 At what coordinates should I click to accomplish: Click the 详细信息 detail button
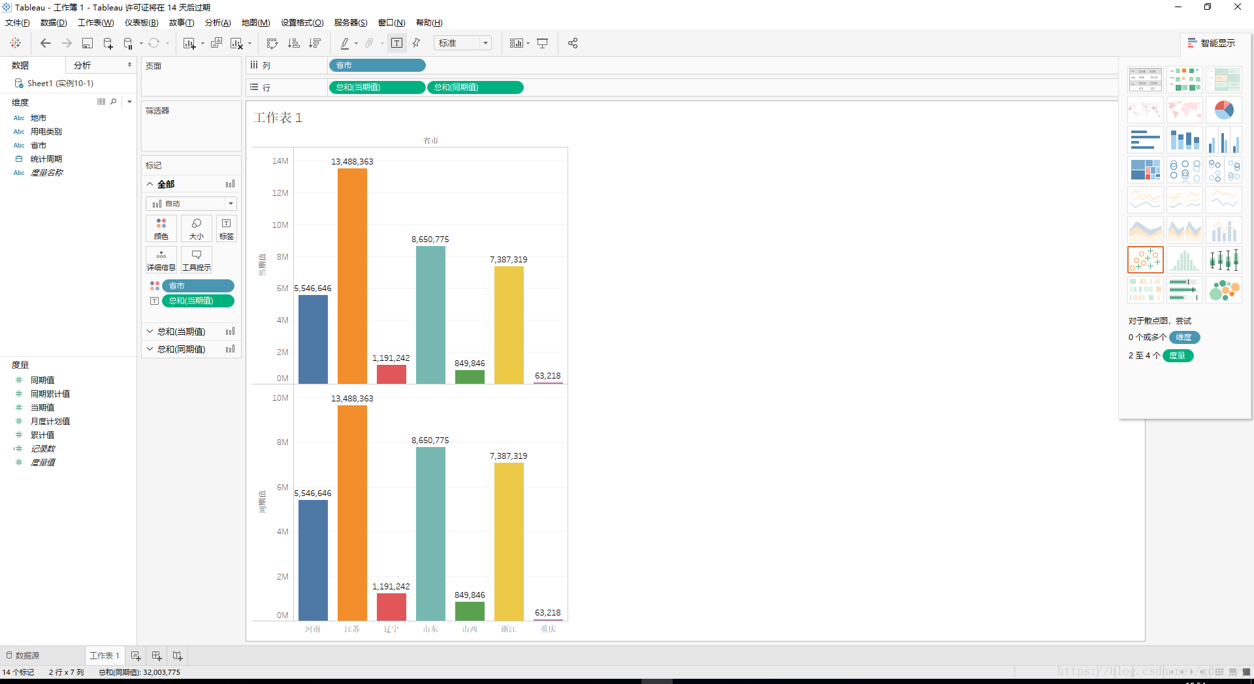pyautogui.click(x=161, y=260)
